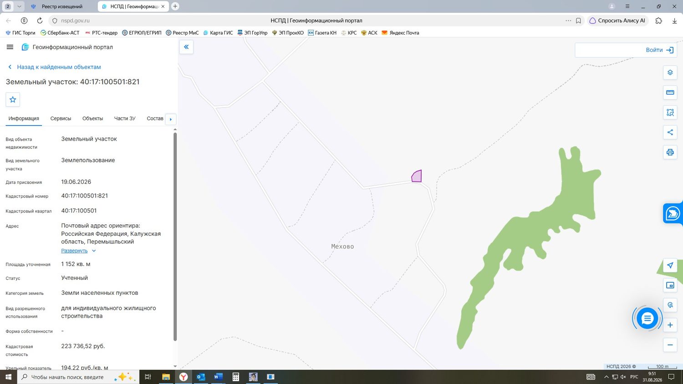The image size is (683, 384).
Task: Go back via Назад к найденным объектам
Action: pyautogui.click(x=54, y=67)
